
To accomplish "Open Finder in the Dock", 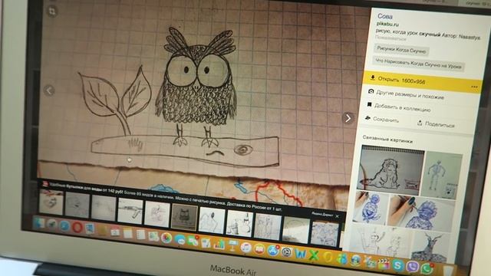I will pos(39,223).
